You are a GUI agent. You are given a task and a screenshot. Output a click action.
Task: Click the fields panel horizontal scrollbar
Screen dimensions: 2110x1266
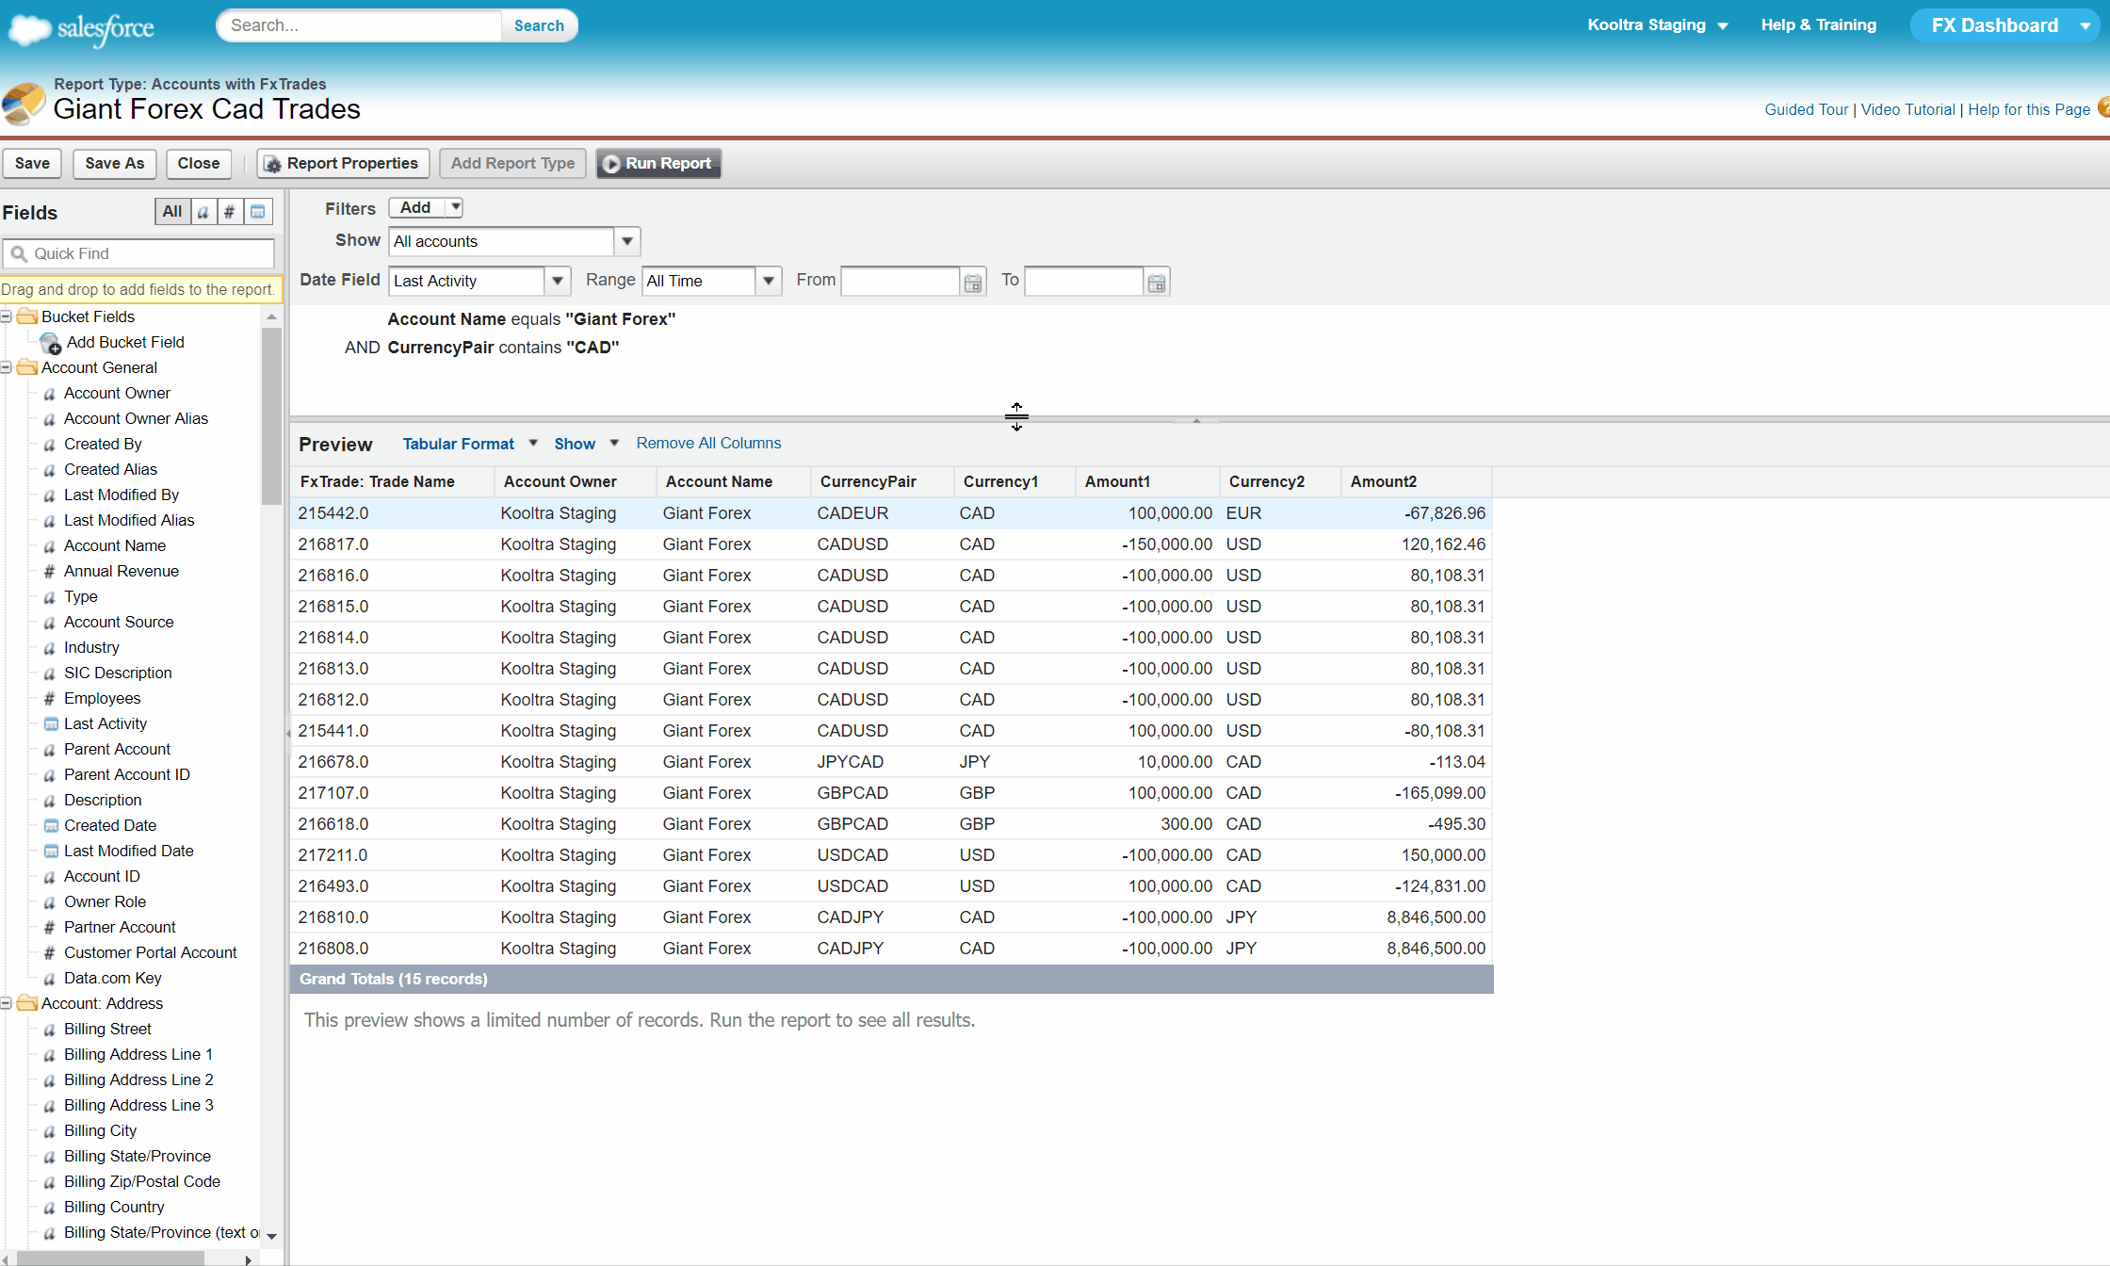(110, 1258)
